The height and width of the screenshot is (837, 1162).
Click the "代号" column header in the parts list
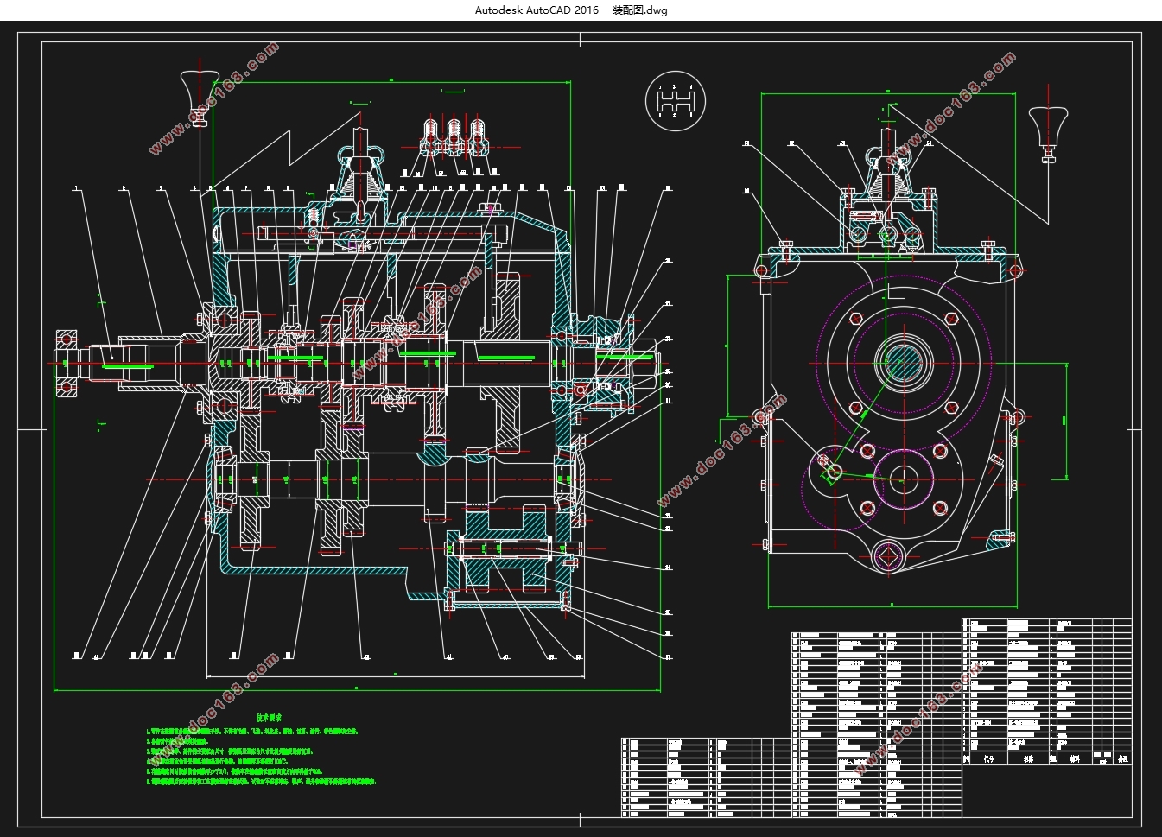pyautogui.click(x=988, y=758)
